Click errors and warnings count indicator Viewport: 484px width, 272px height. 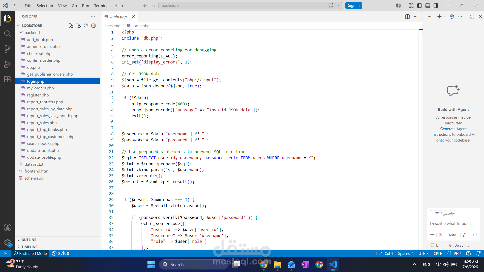(60, 253)
